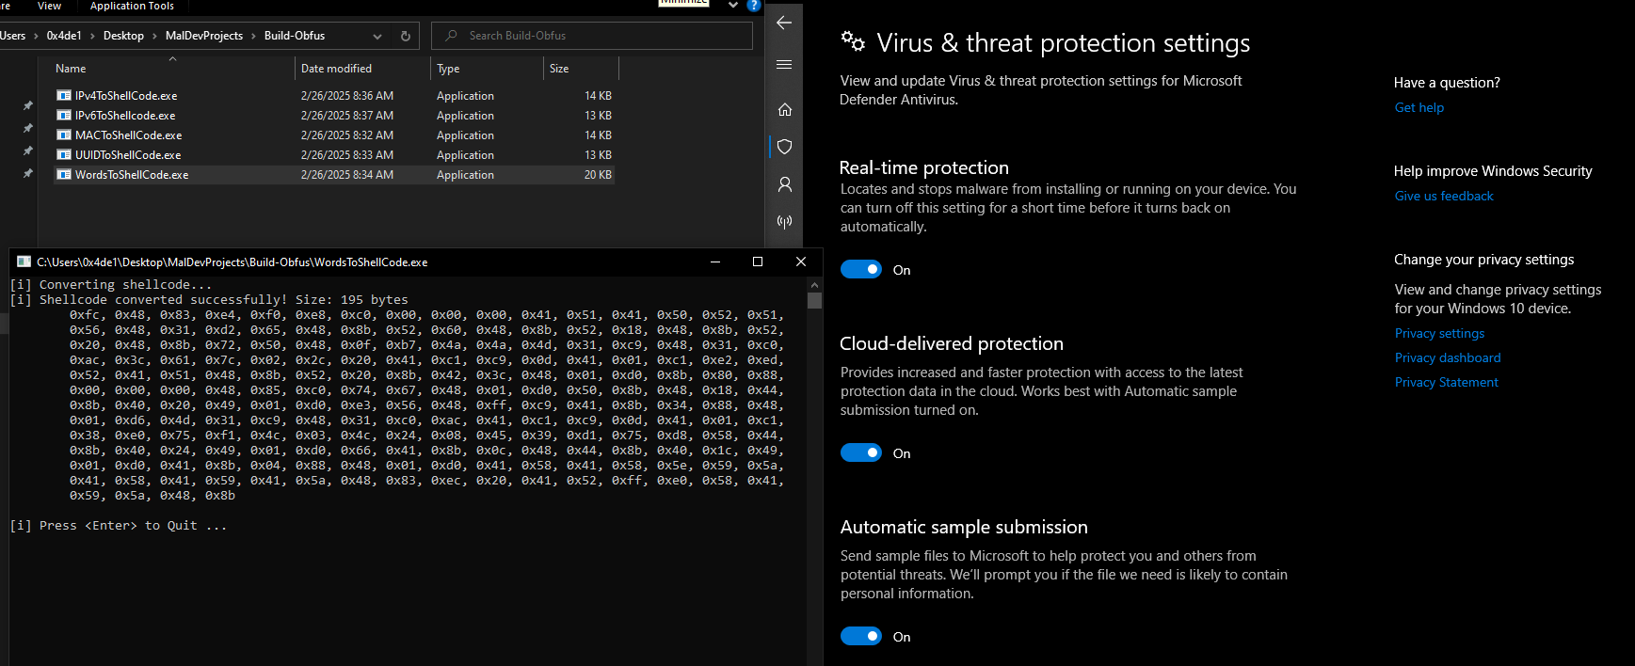The image size is (1635, 666).
Task: Open the Privacy dashboard link
Action: (1448, 357)
